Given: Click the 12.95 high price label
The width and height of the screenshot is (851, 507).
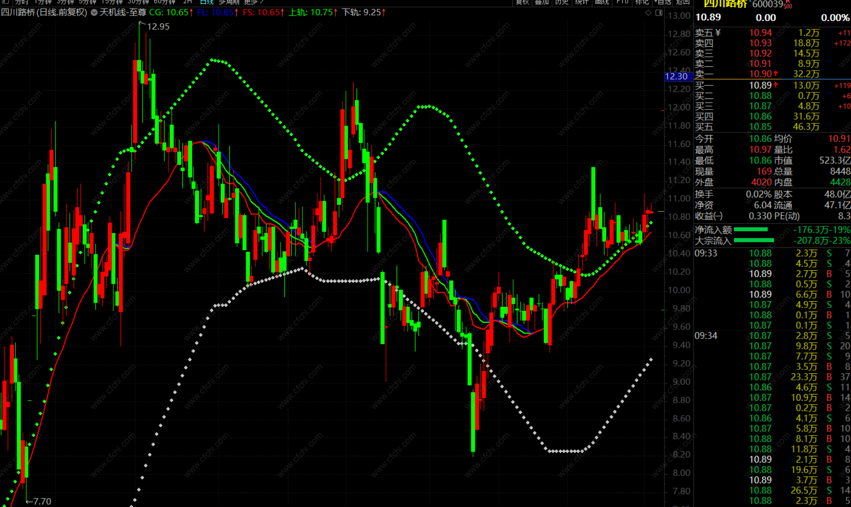Looking at the screenshot, I should (x=158, y=27).
